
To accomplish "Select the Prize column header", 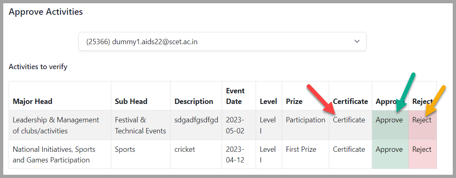I will [x=294, y=101].
